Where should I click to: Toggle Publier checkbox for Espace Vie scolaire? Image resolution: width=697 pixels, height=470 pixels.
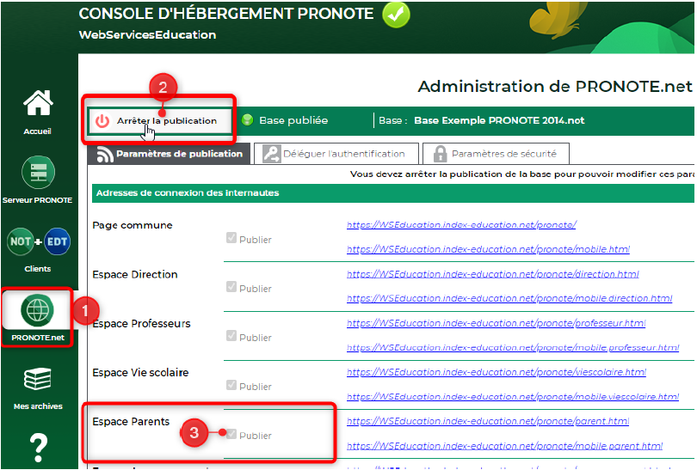coord(231,385)
